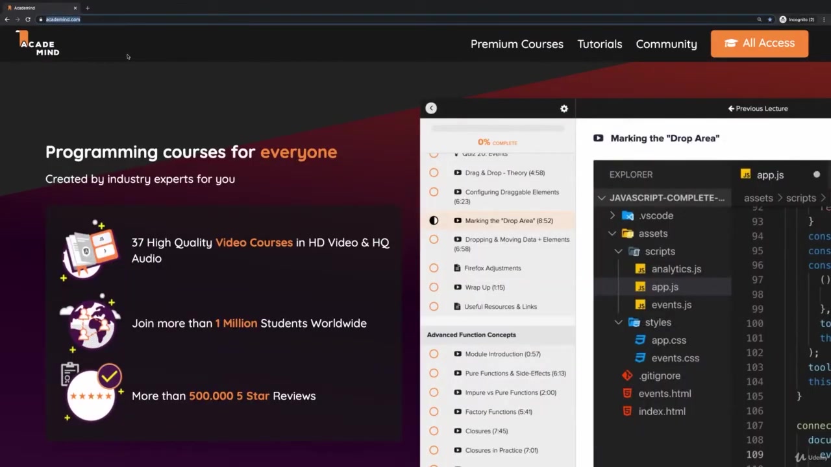
Task: Click the All Access button
Action: (759, 43)
